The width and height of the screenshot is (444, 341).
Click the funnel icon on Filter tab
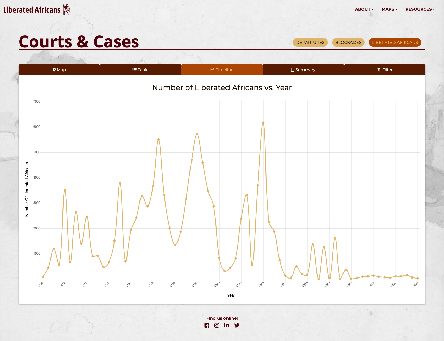click(x=379, y=70)
